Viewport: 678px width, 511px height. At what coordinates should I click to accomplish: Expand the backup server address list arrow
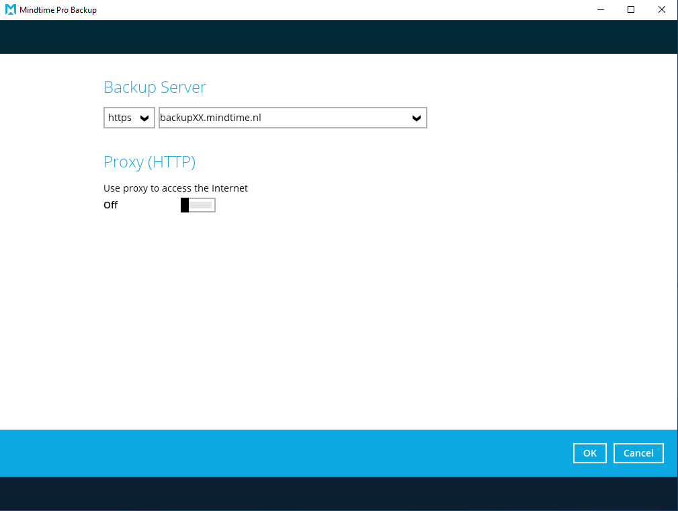[417, 118]
